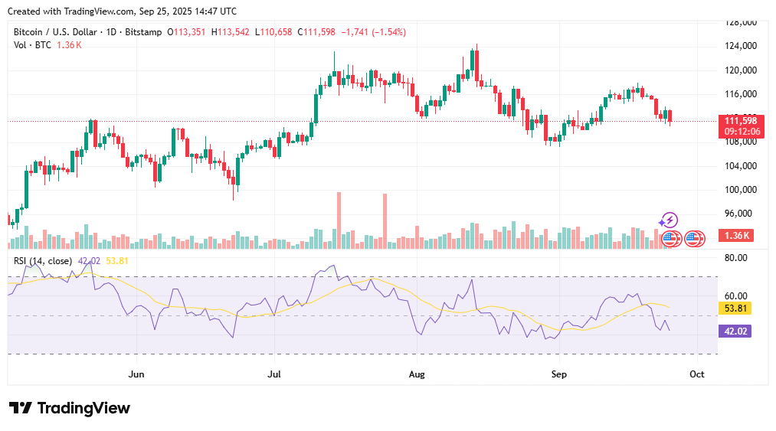
Task: Click the 1D interval label
Action: (111, 32)
